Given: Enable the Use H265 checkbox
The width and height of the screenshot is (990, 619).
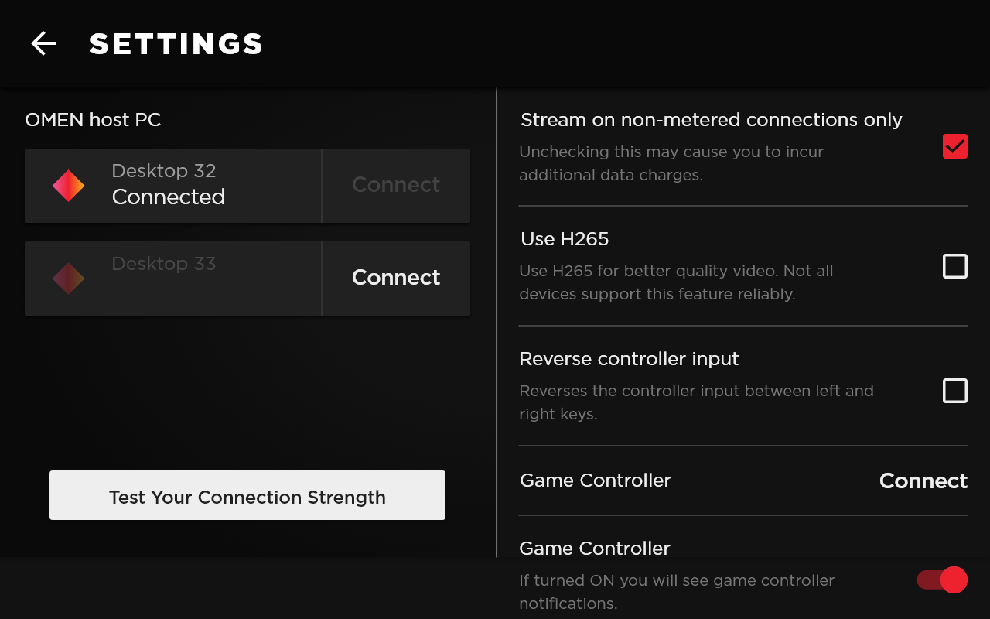Looking at the screenshot, I should 954,266.
